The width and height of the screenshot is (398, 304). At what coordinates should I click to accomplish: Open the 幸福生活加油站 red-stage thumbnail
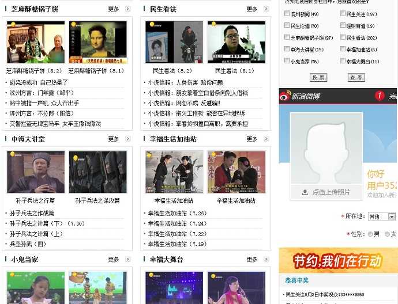(236, 172)
